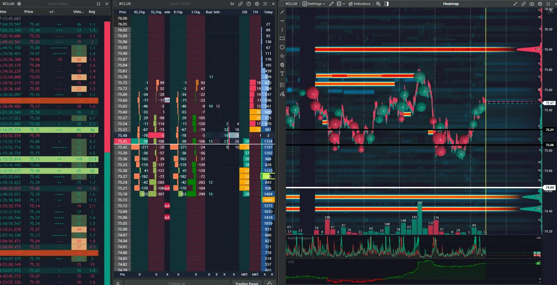Click the link chain icon in Heatmap
This screenshot has width=557, height=285.
523,4
